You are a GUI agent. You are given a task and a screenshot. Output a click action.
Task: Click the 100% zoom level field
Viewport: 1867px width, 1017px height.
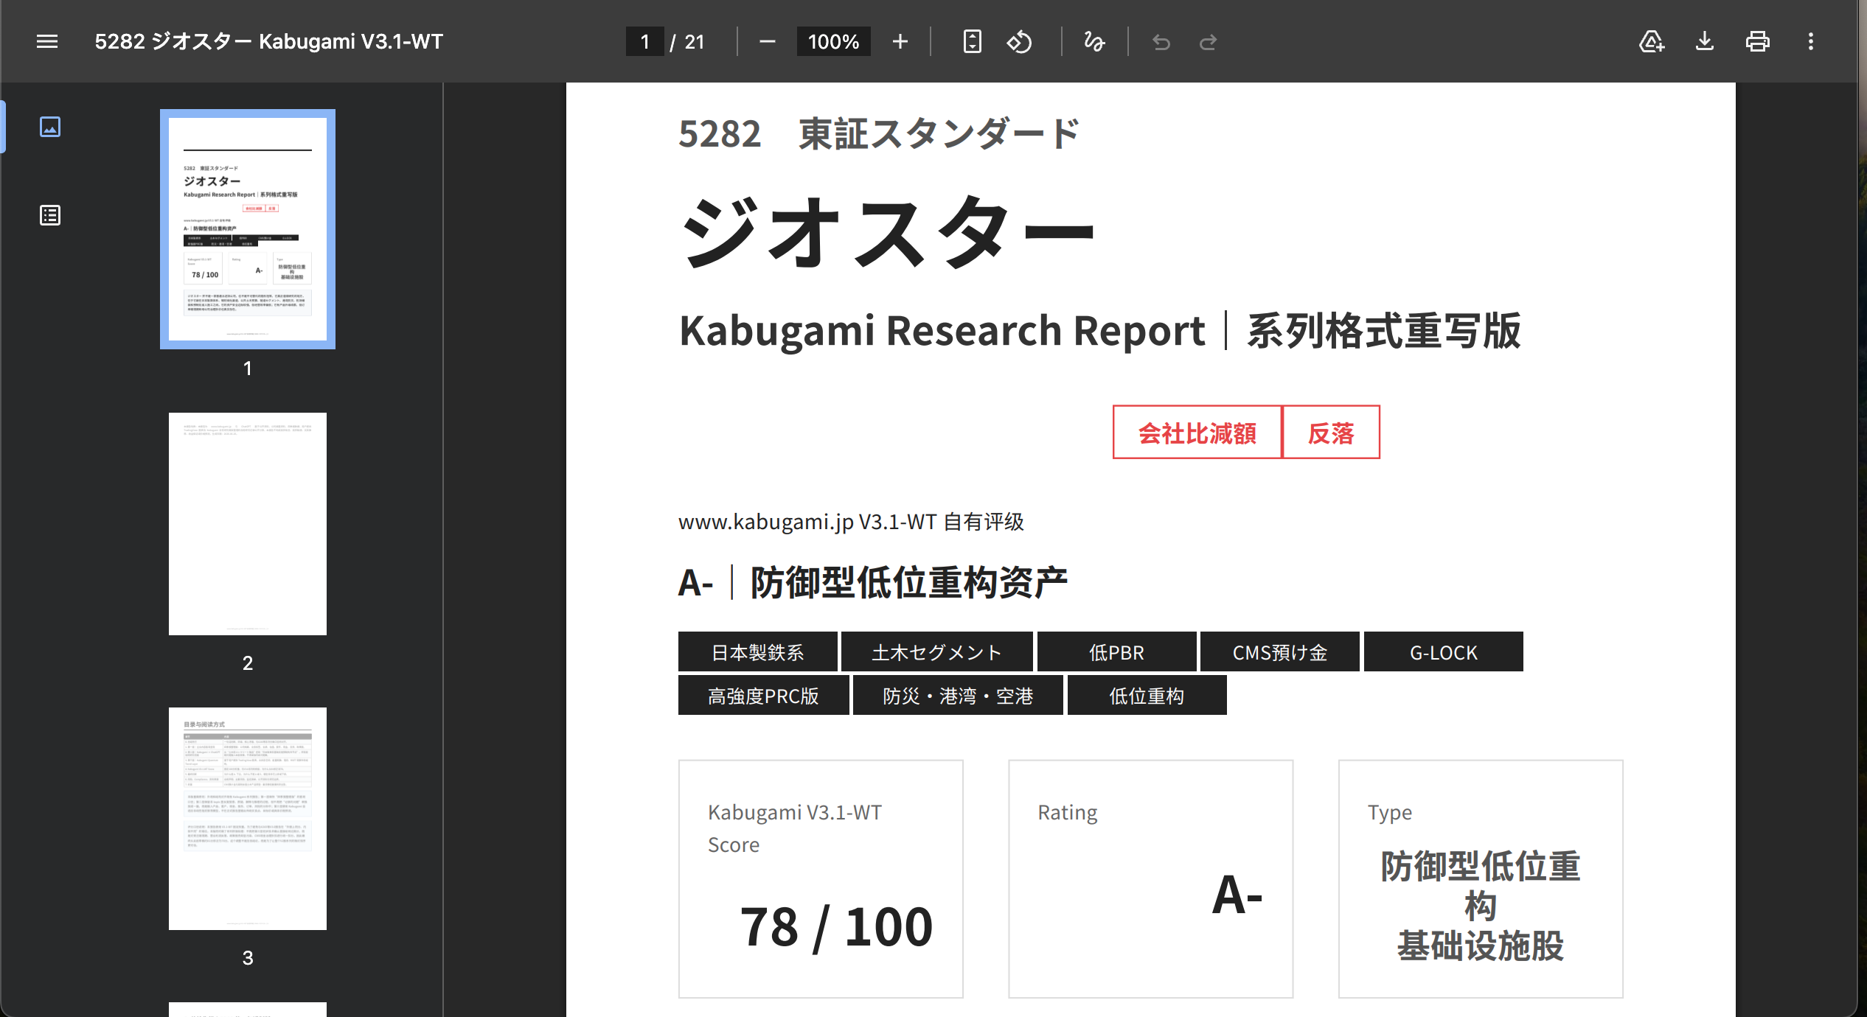coord(833,41)
